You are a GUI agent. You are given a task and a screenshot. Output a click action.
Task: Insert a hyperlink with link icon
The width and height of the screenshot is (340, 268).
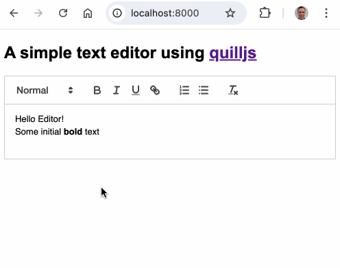point(155,90)
